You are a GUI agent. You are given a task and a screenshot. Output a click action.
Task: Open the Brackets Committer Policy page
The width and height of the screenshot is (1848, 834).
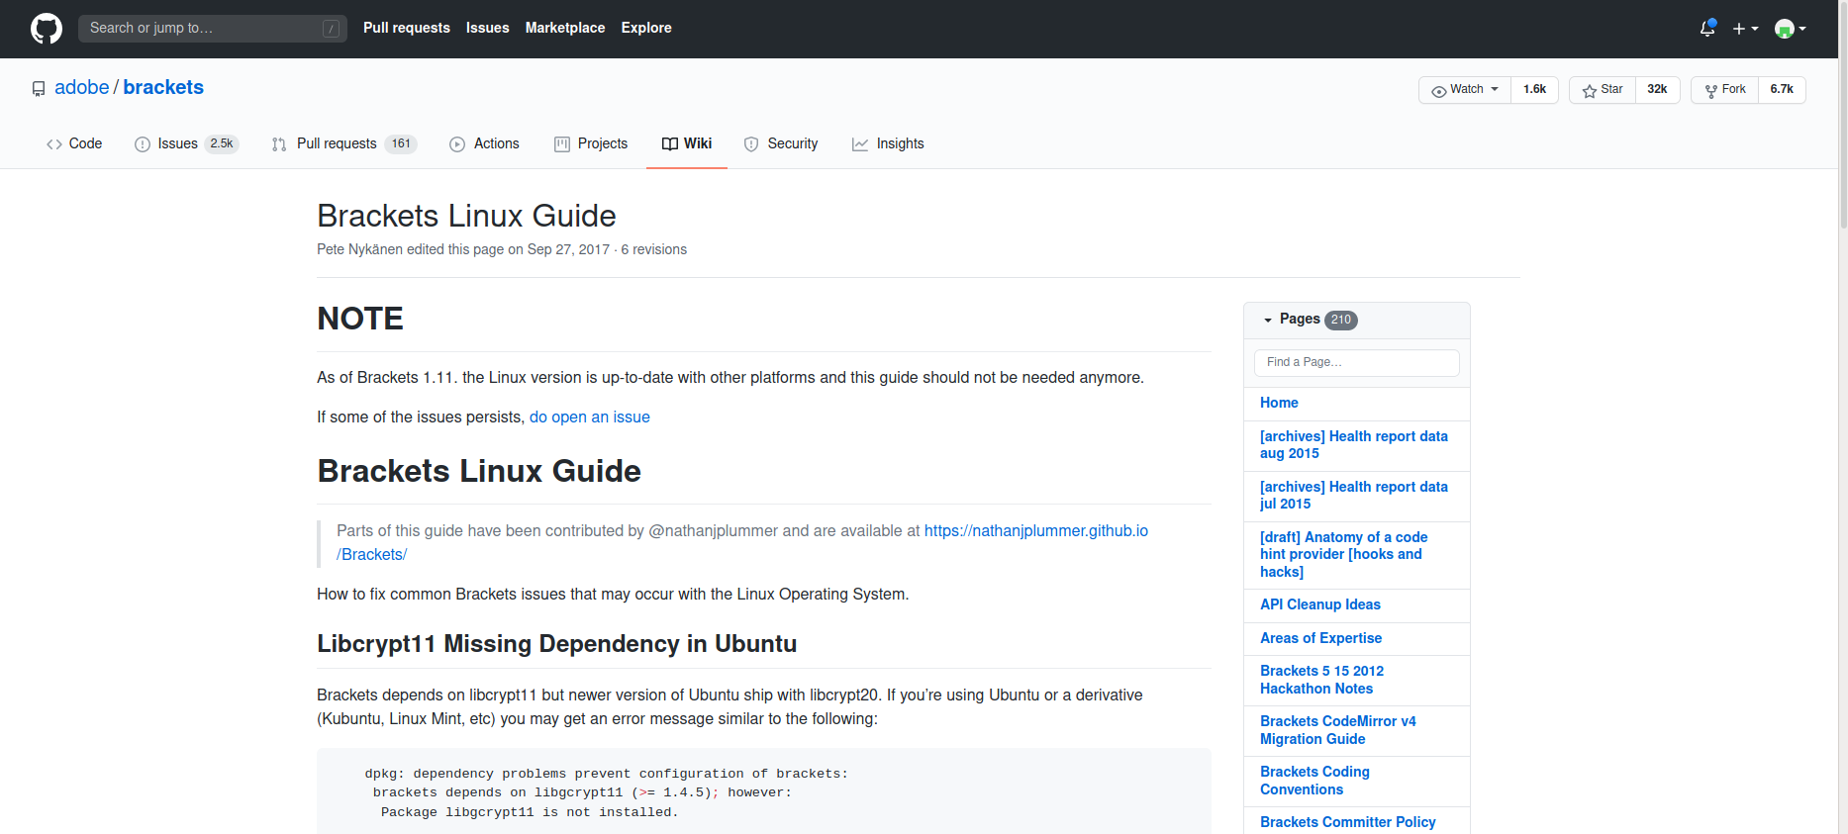[1348, 822]
